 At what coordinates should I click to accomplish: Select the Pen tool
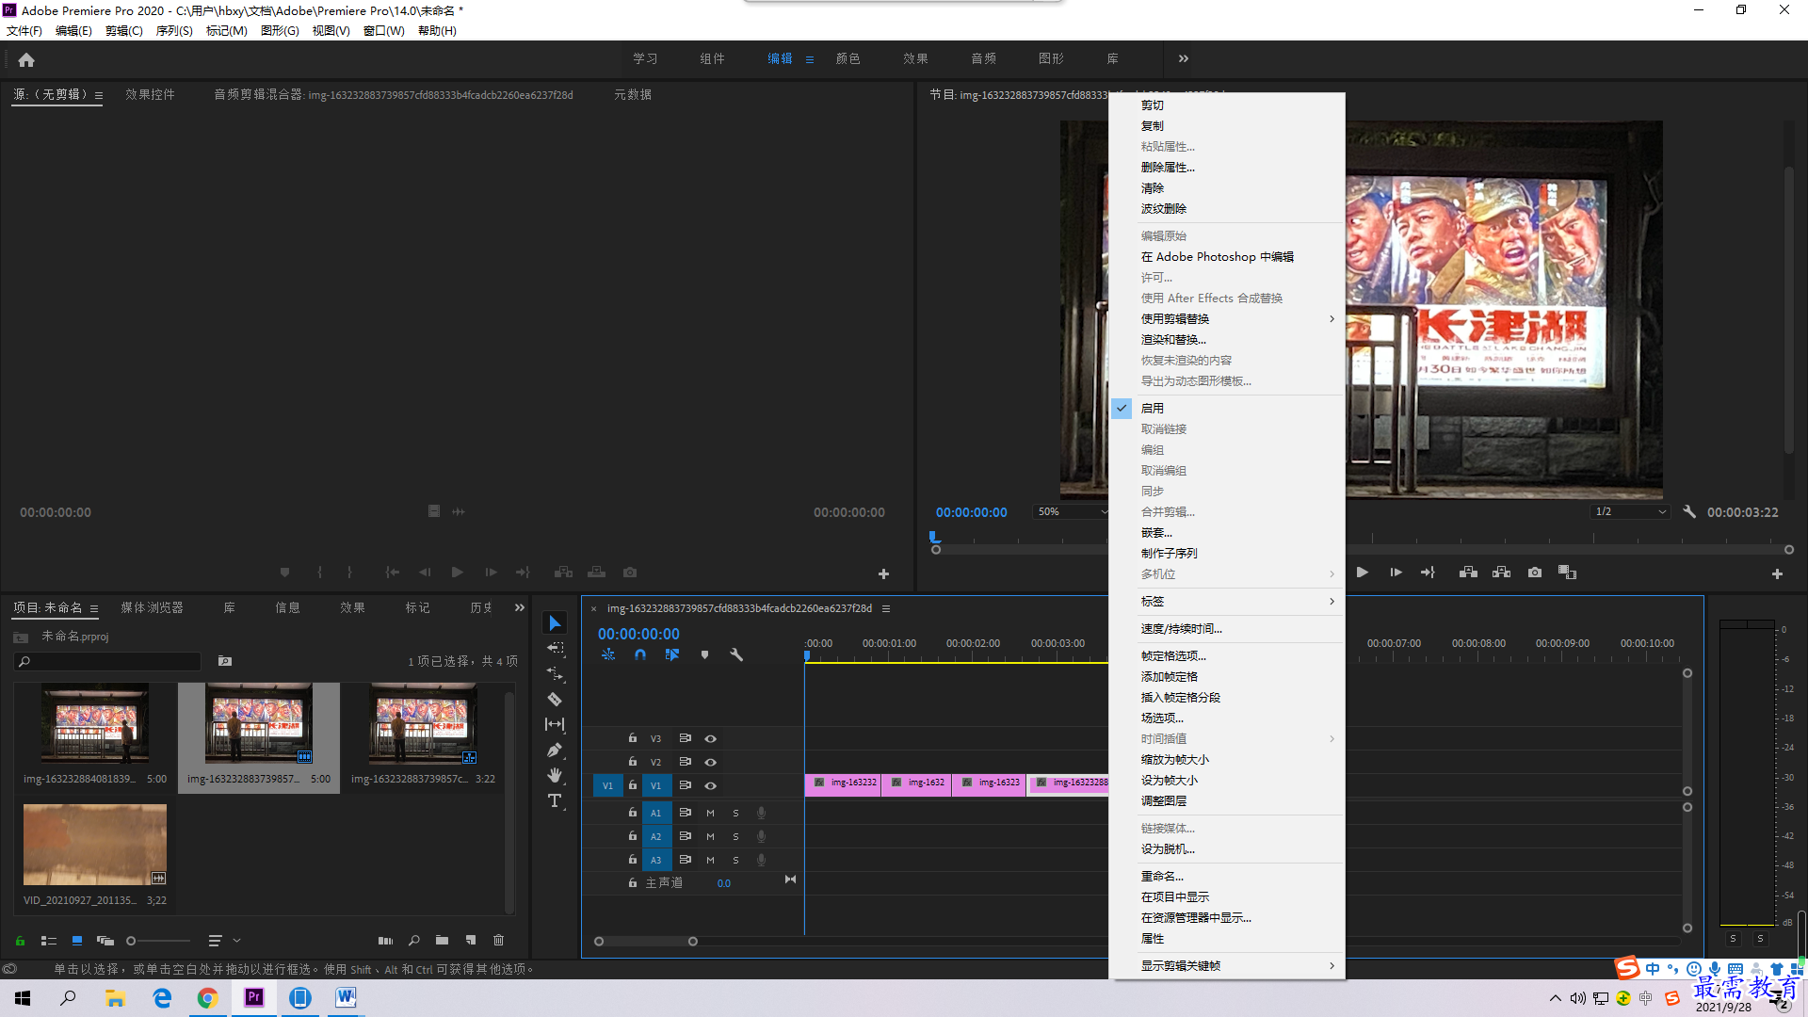(x=555, y=751)
